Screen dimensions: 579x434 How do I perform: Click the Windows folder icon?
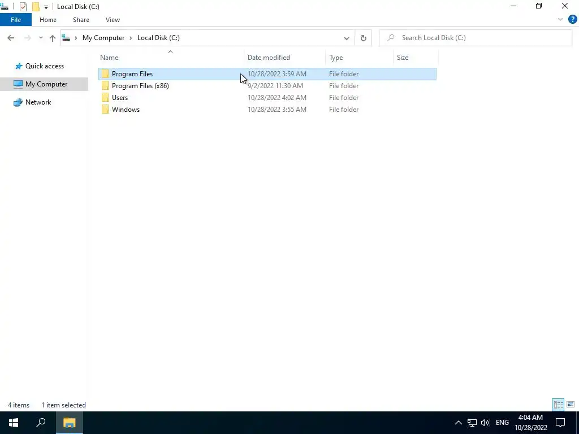click(x=105, y=109)
